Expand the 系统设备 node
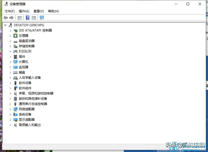Screen dimensions: 208x152 (10, 114)
